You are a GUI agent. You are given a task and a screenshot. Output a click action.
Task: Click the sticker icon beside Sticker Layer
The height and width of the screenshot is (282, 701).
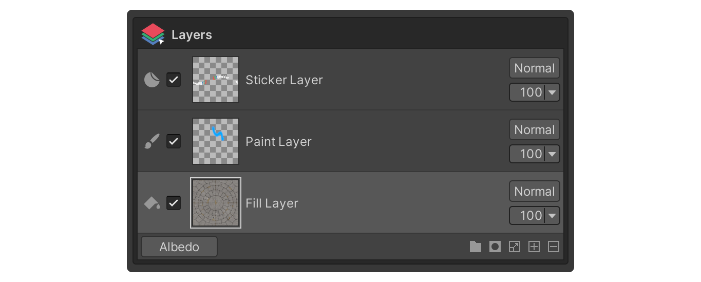151,80
